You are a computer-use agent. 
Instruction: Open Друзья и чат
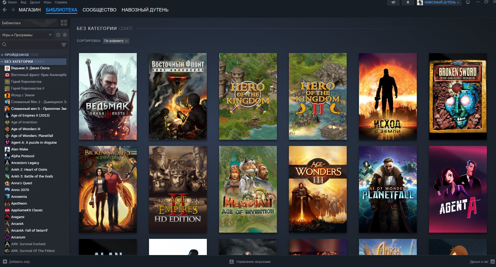pyautogui.click(x=482, y=262)
